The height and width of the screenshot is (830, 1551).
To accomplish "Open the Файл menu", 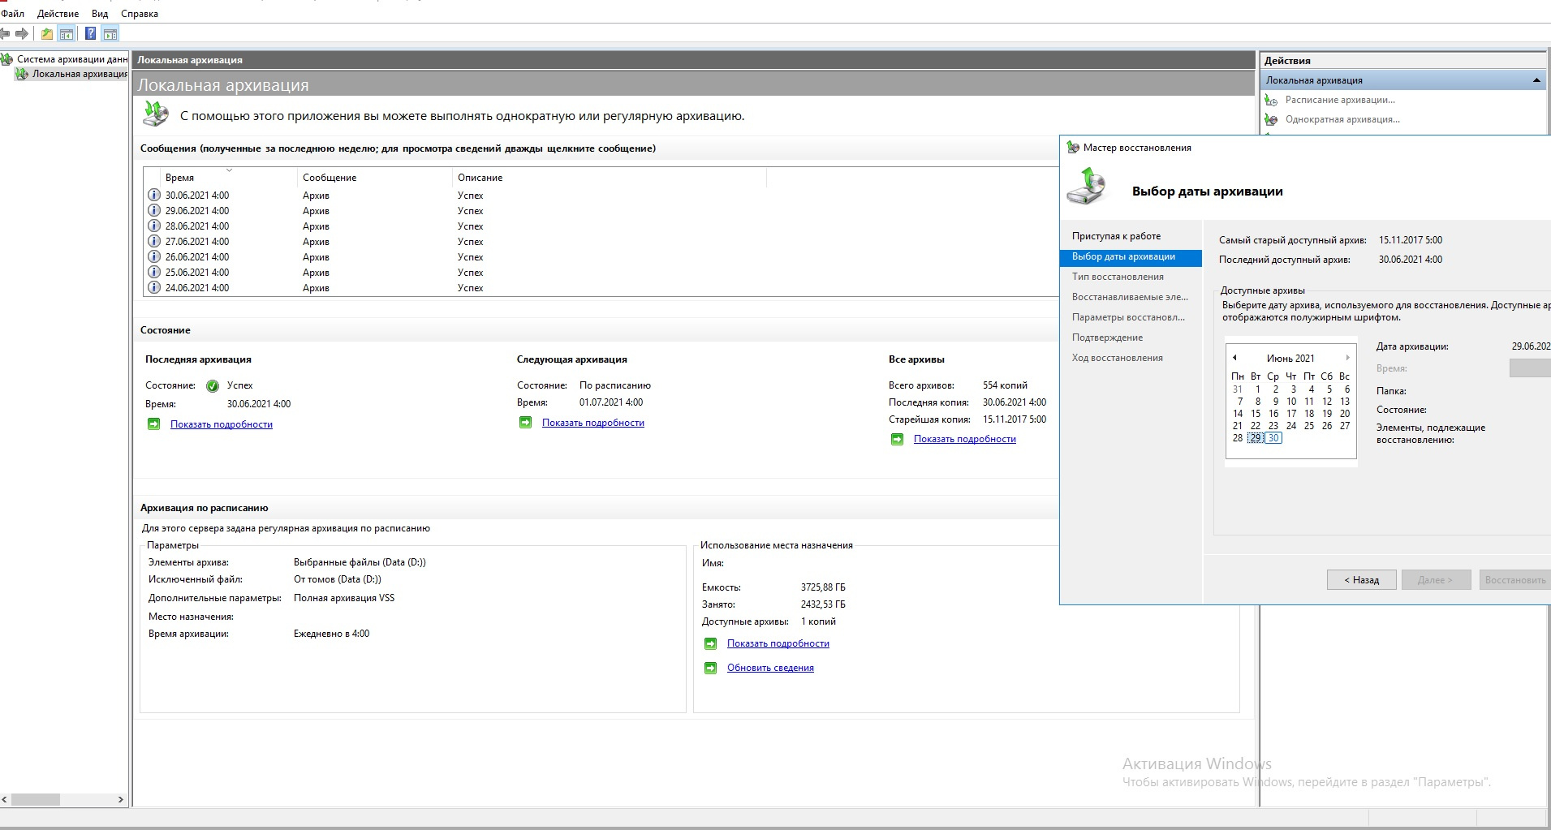I will coord(13,14).
